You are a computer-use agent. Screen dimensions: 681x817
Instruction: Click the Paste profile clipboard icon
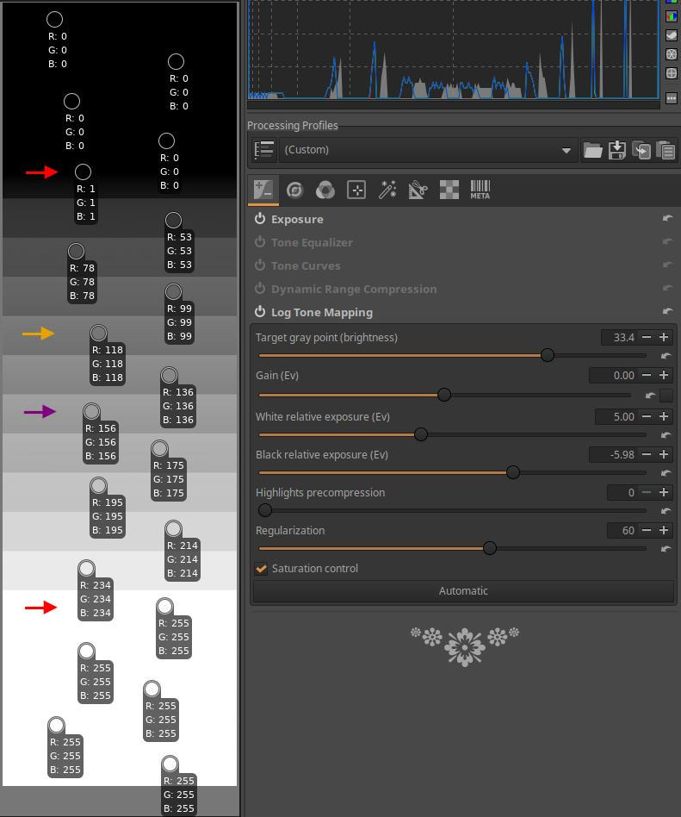pos(665,150)
